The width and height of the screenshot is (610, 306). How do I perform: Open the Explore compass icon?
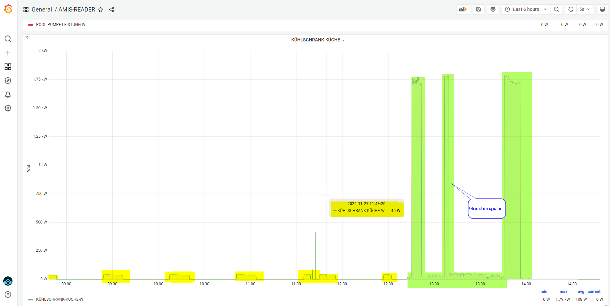tap(8, 81)
